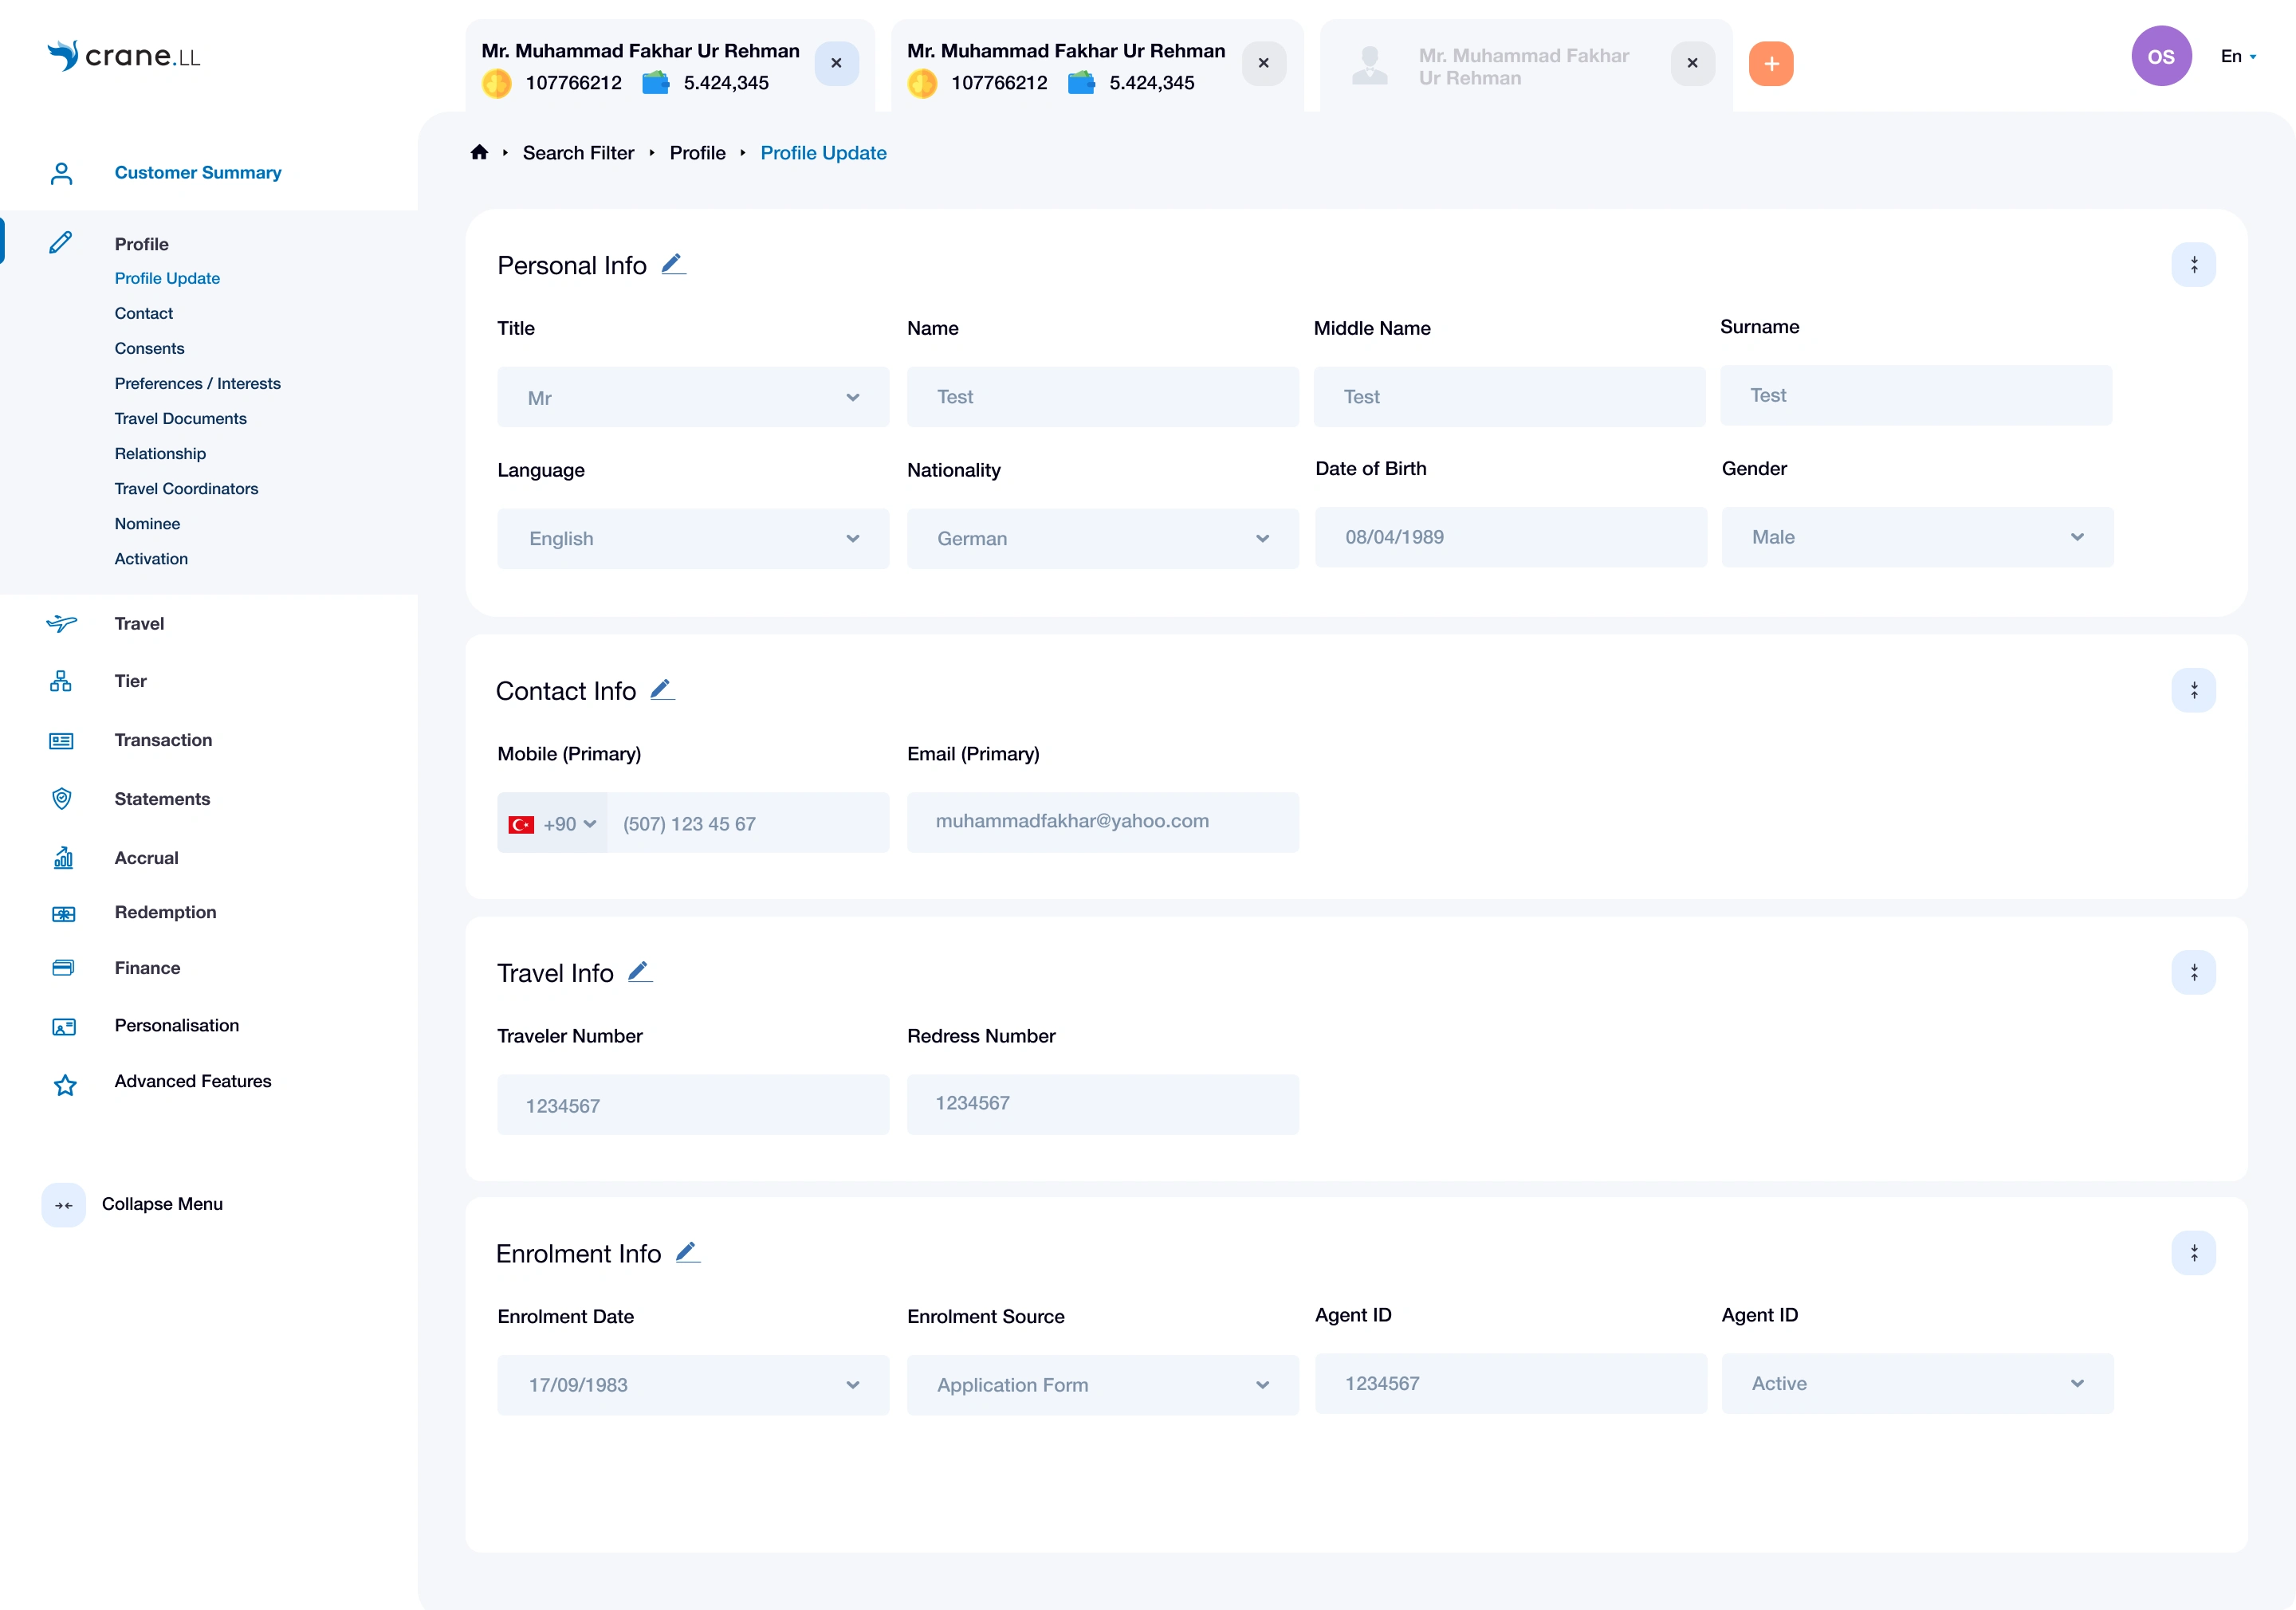Click Search Filter breadcrumb link
The image size is (2296, 1610).
(x=578, y=153)
